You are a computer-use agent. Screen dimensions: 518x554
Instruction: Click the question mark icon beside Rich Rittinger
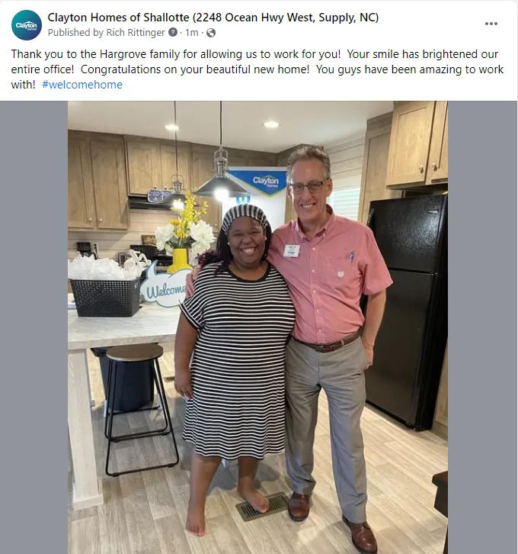point(173,33)
